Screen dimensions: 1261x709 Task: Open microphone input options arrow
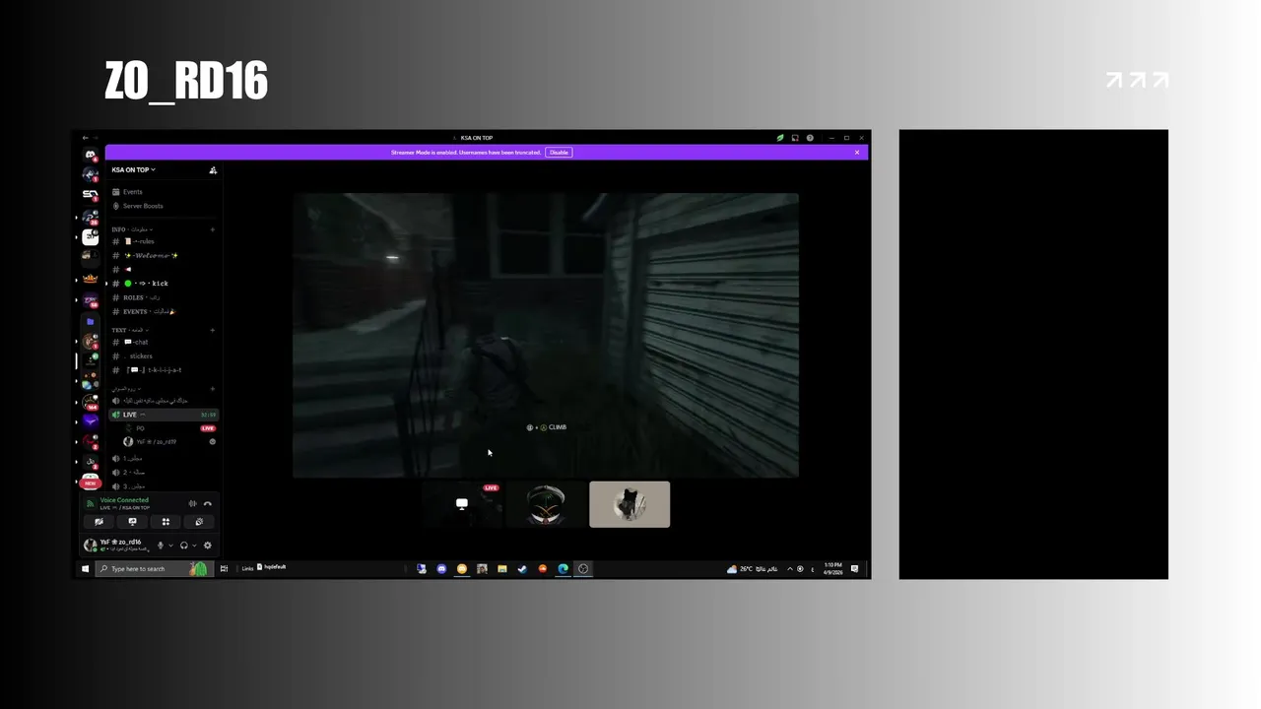(x=170, y=546)
